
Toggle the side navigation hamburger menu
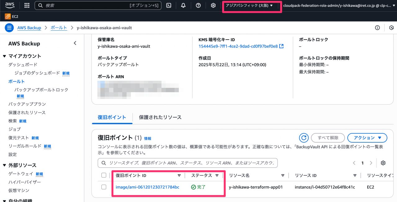(9, 28)
